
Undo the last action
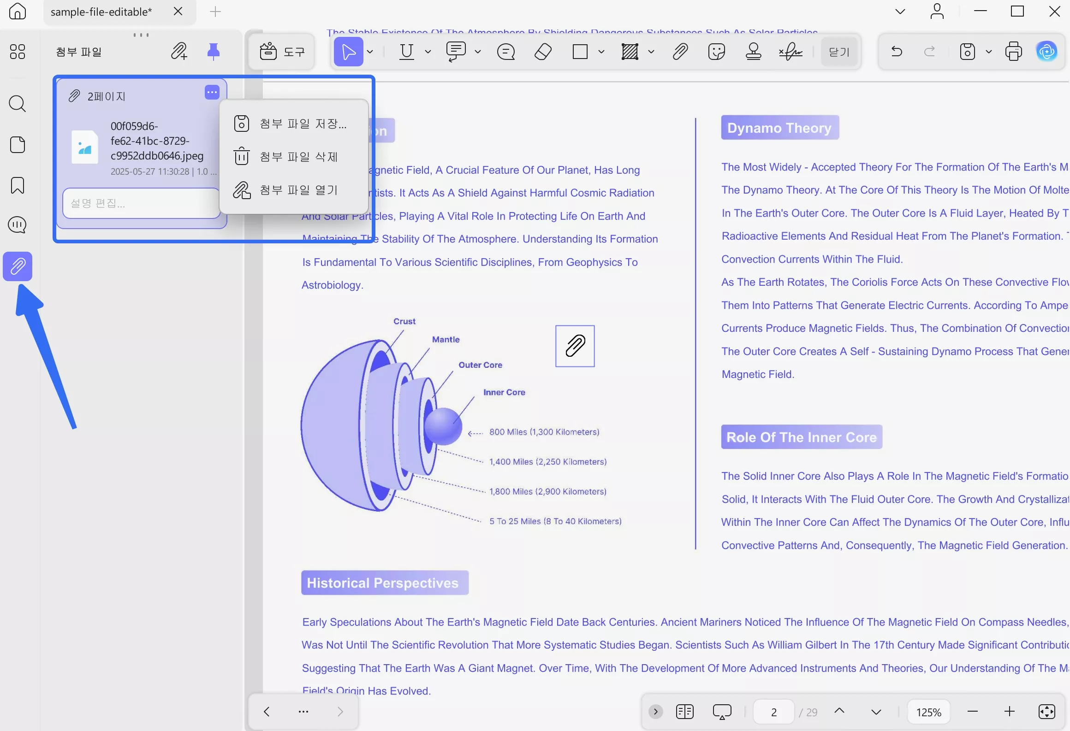point(897,51)
